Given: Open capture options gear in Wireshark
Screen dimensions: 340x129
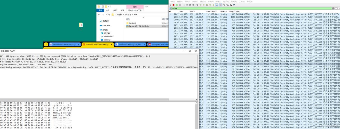Looking at the screenshot, I should pyautogui.click(x=180, y=5).
